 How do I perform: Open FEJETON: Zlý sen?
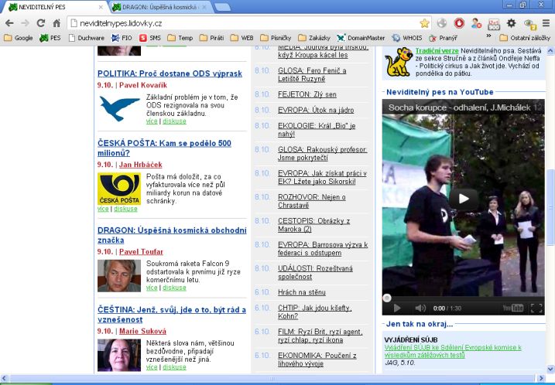pyautogui.click(x=307, y=94)
